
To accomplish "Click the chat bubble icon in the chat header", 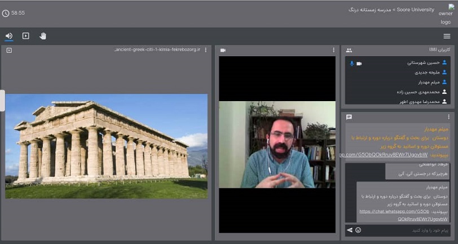I will point(349,117).
